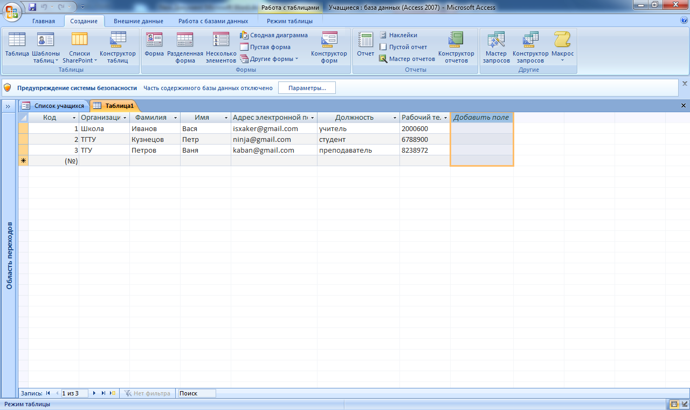Open Работа с базами данных tab
This screenshot has width=690, height=410.
click(x=213, y=21)
